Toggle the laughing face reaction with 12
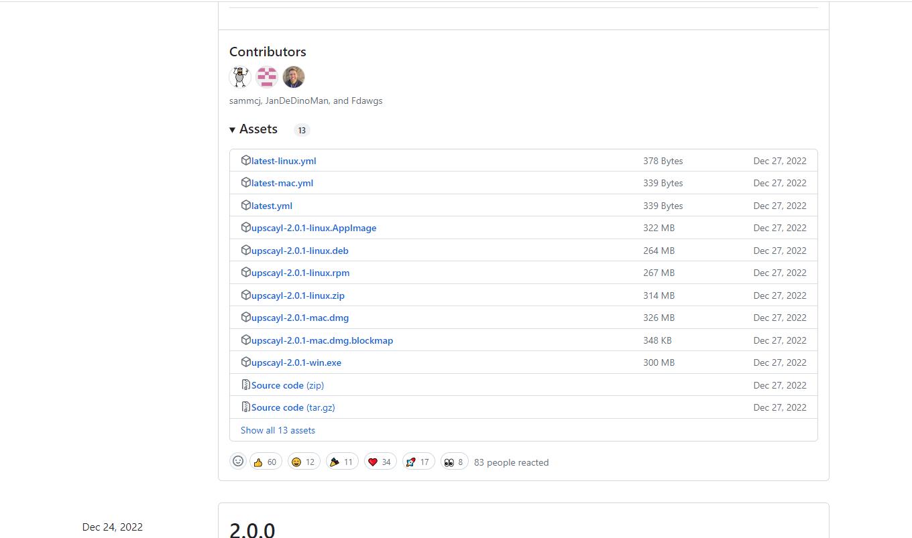 tap(304, 462)
